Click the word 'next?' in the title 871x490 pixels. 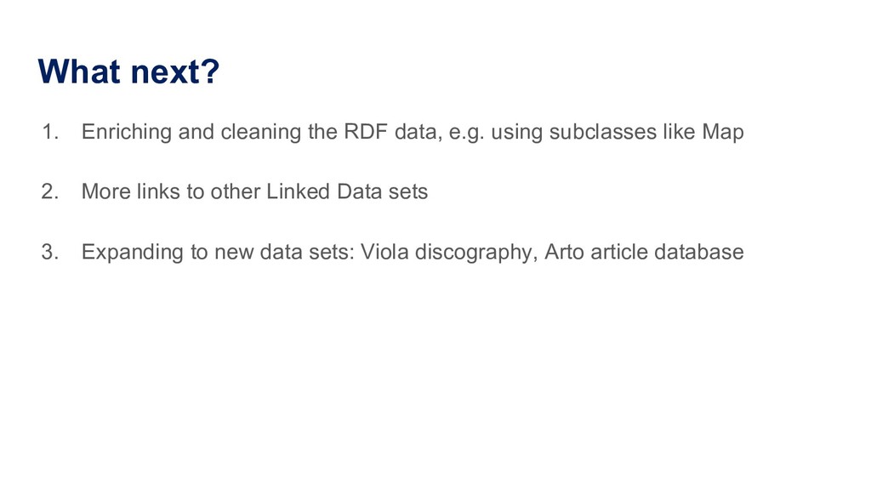tap(174, 72)
